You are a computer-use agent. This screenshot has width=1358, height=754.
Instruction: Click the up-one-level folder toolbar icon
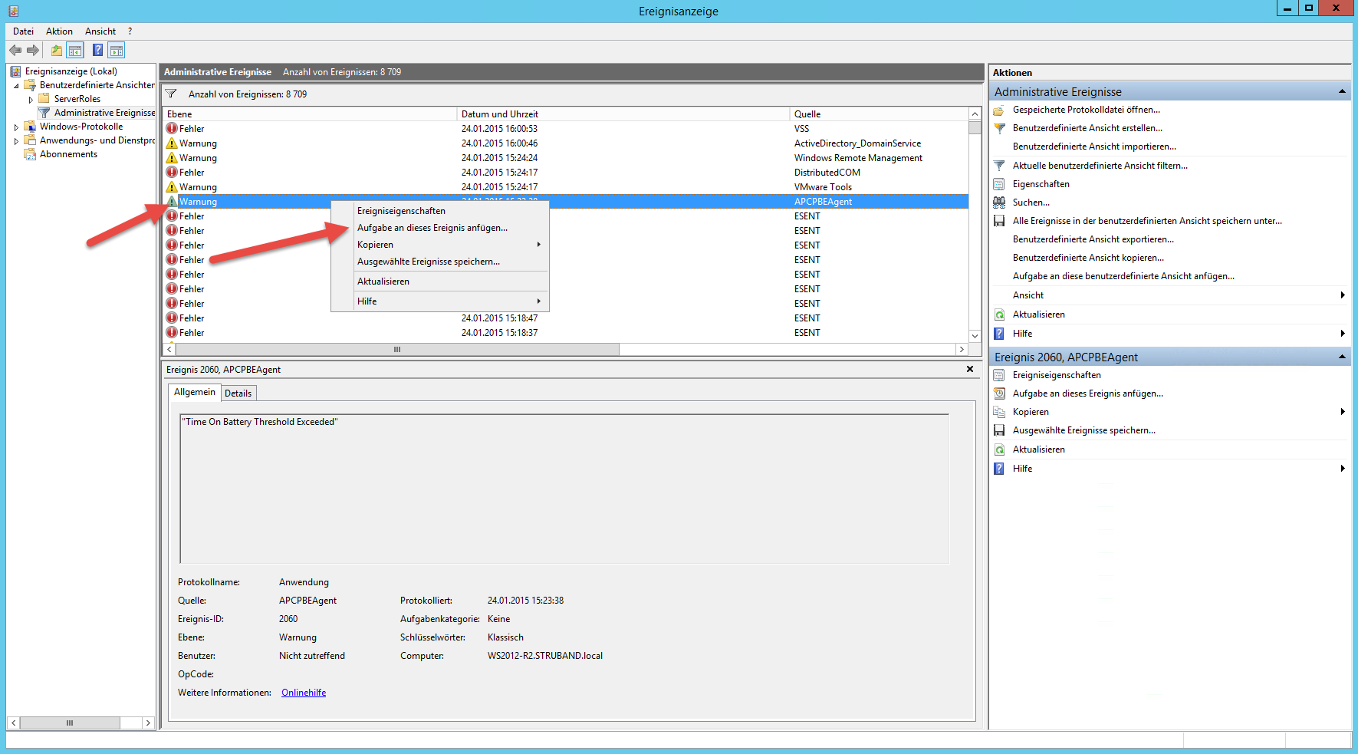point(56,51)
